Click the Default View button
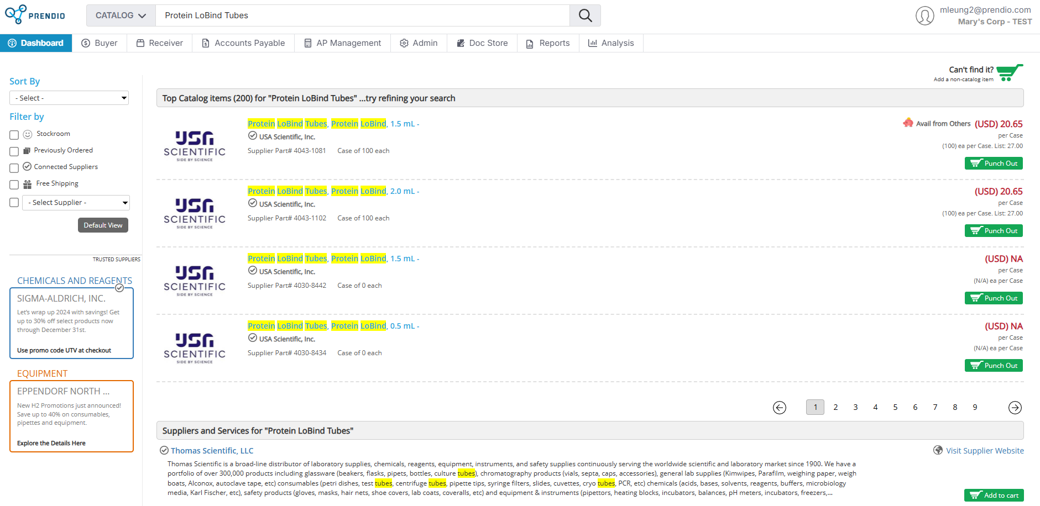The height and width of the screenshot is (506, 1040). point(103,225)
